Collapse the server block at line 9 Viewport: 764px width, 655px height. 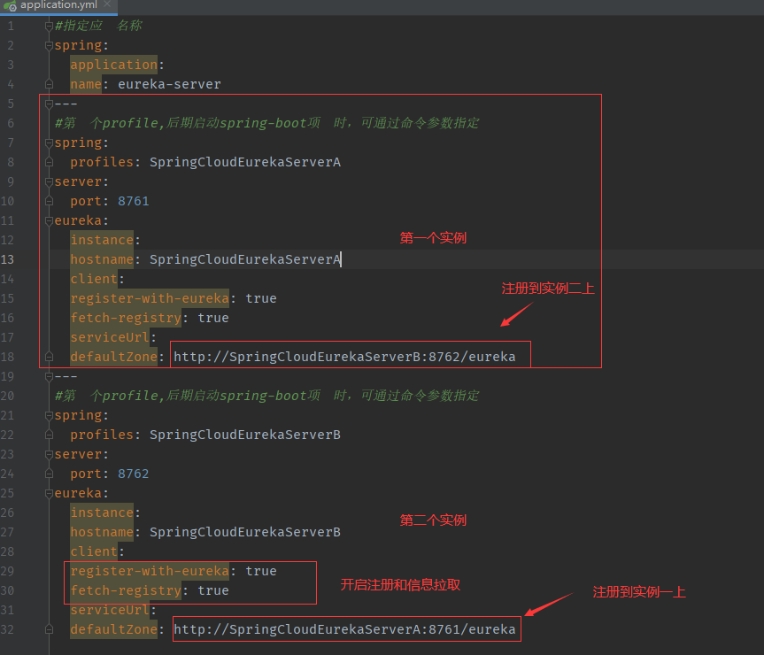pyautogui.click(x=49, y=181)
